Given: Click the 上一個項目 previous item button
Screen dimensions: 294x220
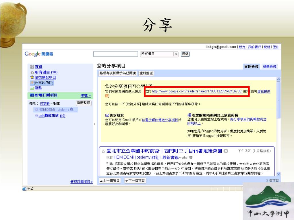Looking at the screenshot, I should coord(110,180).
